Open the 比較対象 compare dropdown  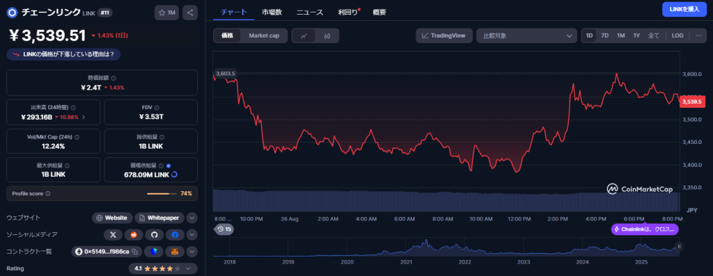pos(527,36)
